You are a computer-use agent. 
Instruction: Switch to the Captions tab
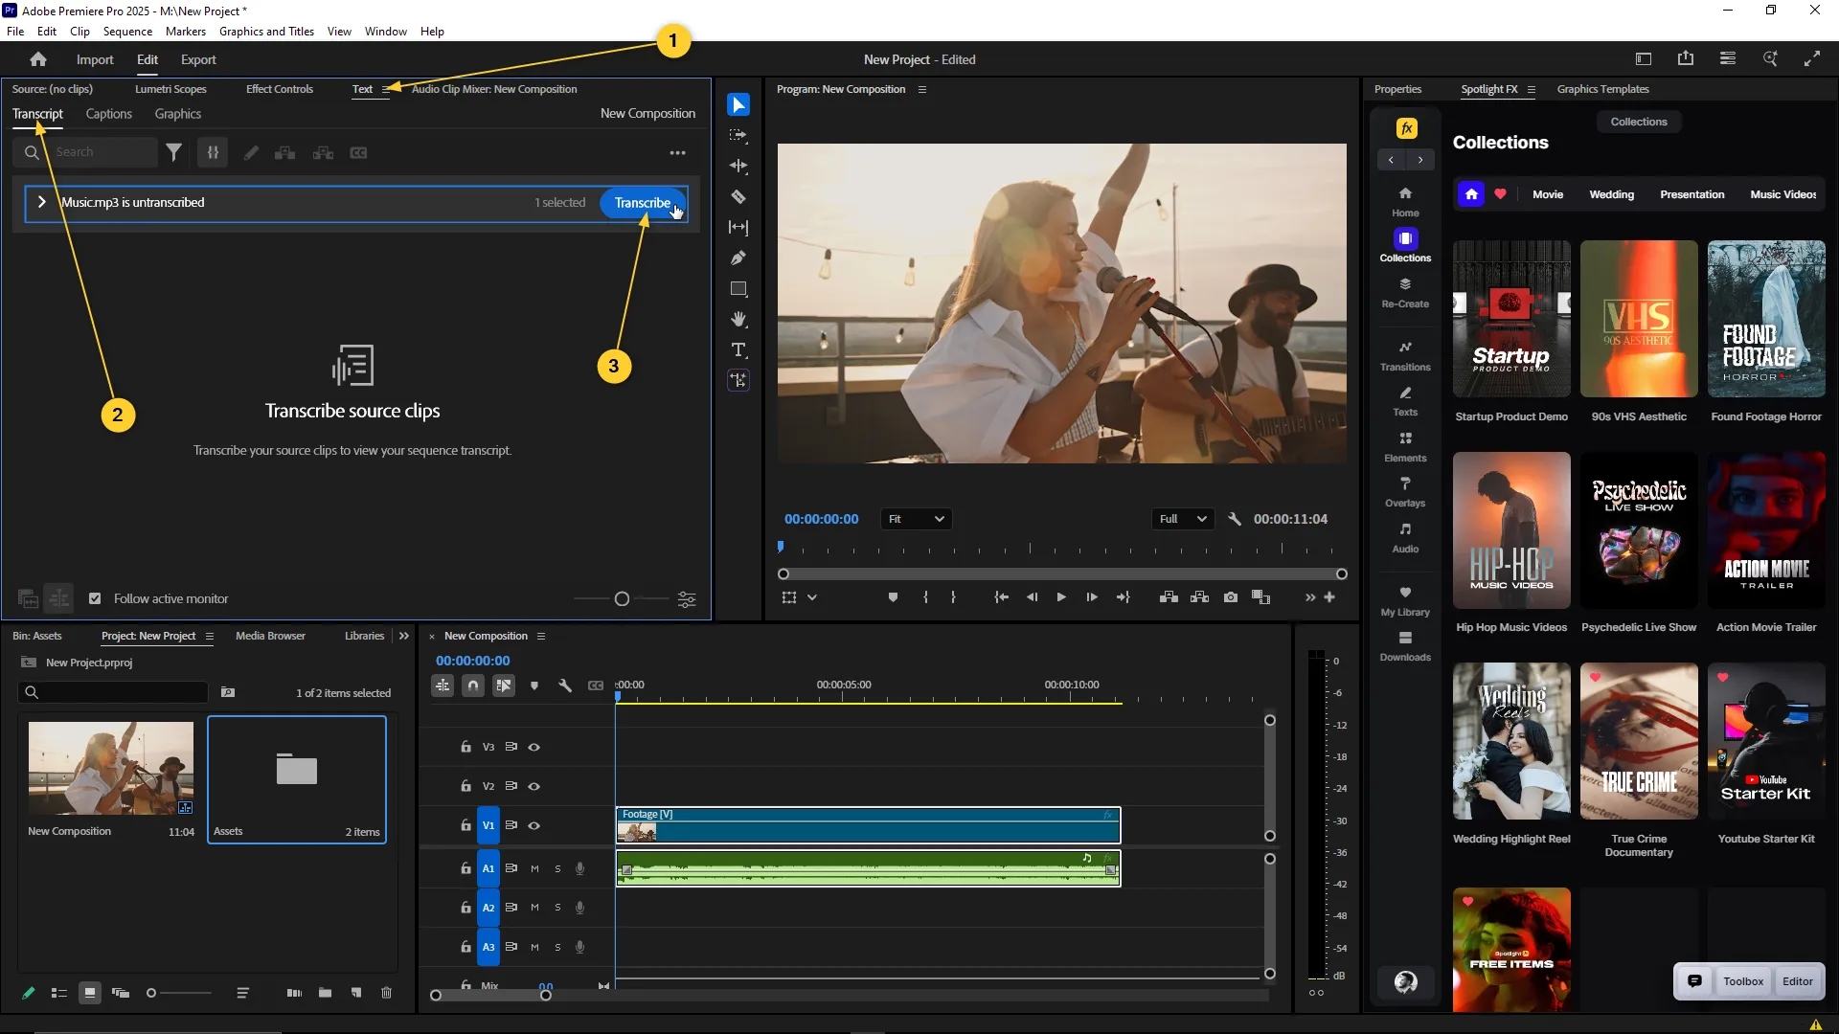[108, 113]
